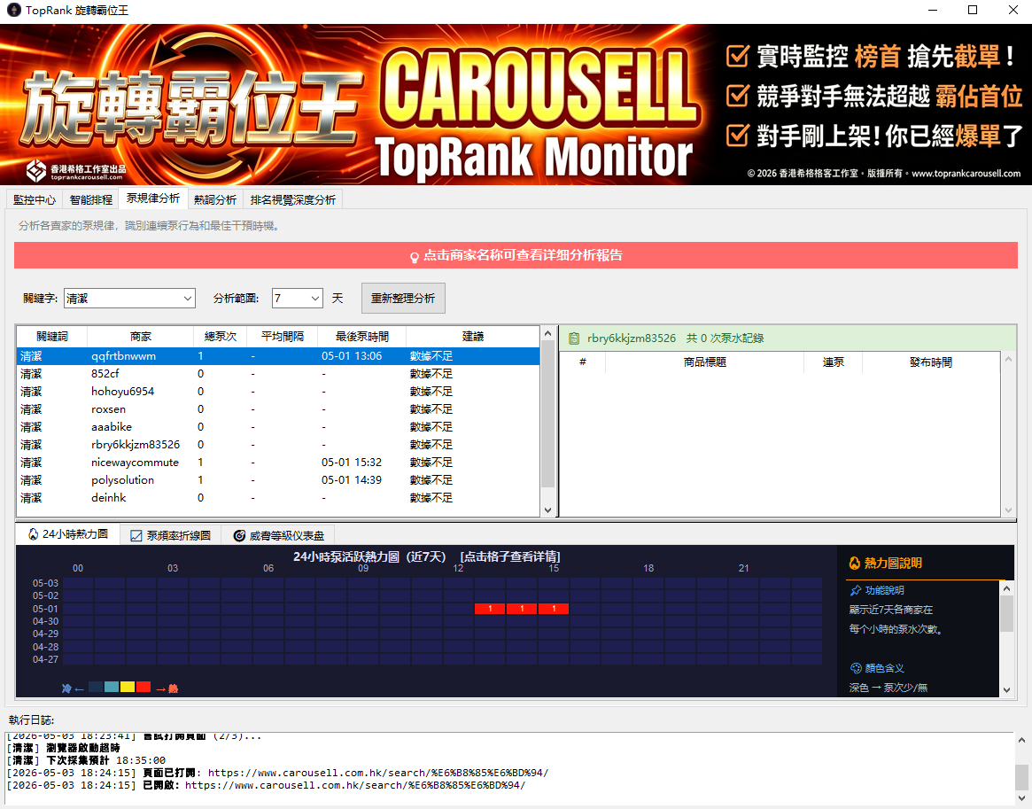Click the 建議 column header

(x=472, y=337)
